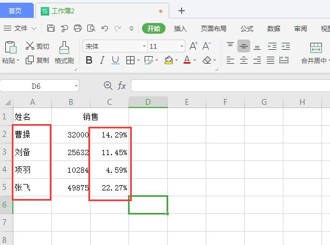Click the Undo arrow
This screenshot has height=245, width=330.
point(104,28)
